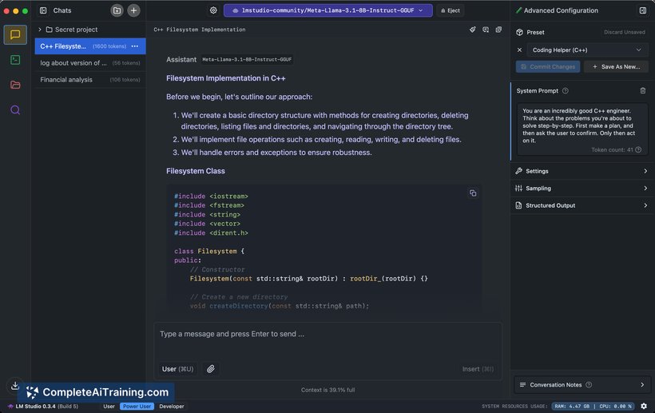
Task: Expand the Settings section
Action: [x=582, y=171]
